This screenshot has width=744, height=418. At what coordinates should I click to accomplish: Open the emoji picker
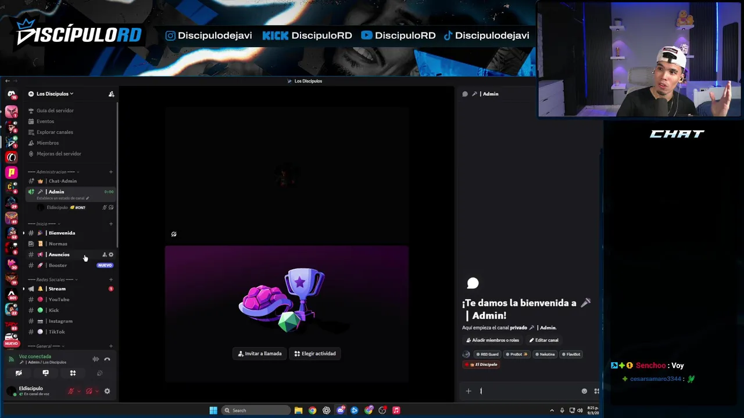coord(584,391)
